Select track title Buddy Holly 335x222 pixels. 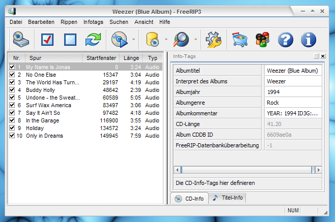[40, 90]
